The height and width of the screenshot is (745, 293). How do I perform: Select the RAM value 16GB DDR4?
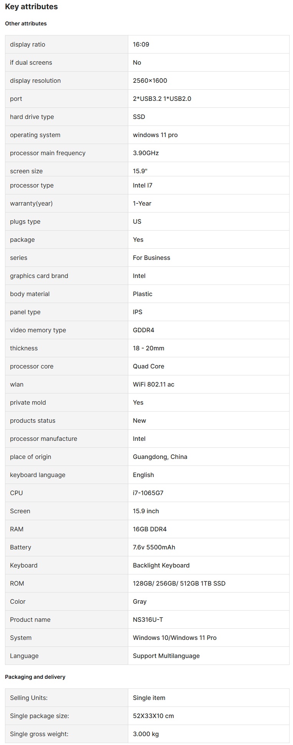pyautogui.click(x=149, y=529)
